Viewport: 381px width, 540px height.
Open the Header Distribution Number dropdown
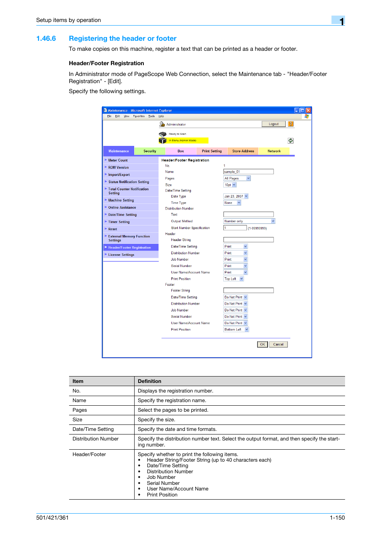236,253
